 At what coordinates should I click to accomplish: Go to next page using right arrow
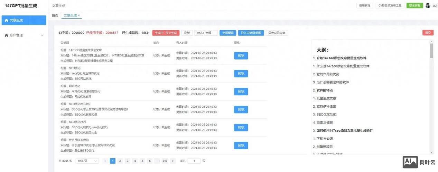pyautogui.click(x=173, y=161)
